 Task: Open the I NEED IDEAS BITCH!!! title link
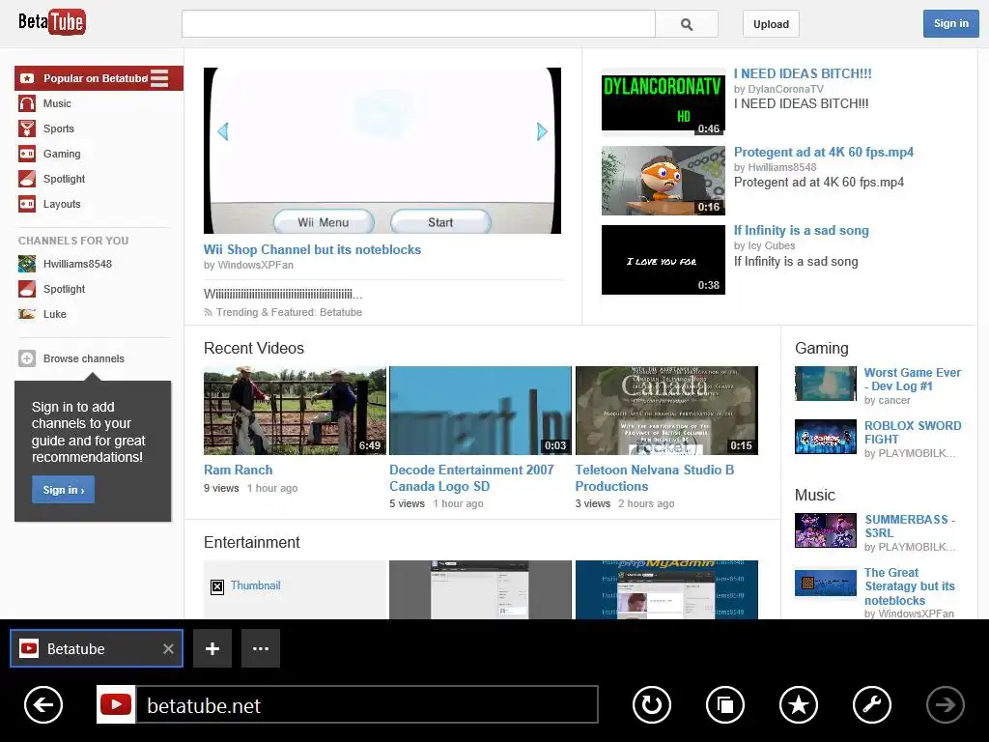(x=803, y=73)
